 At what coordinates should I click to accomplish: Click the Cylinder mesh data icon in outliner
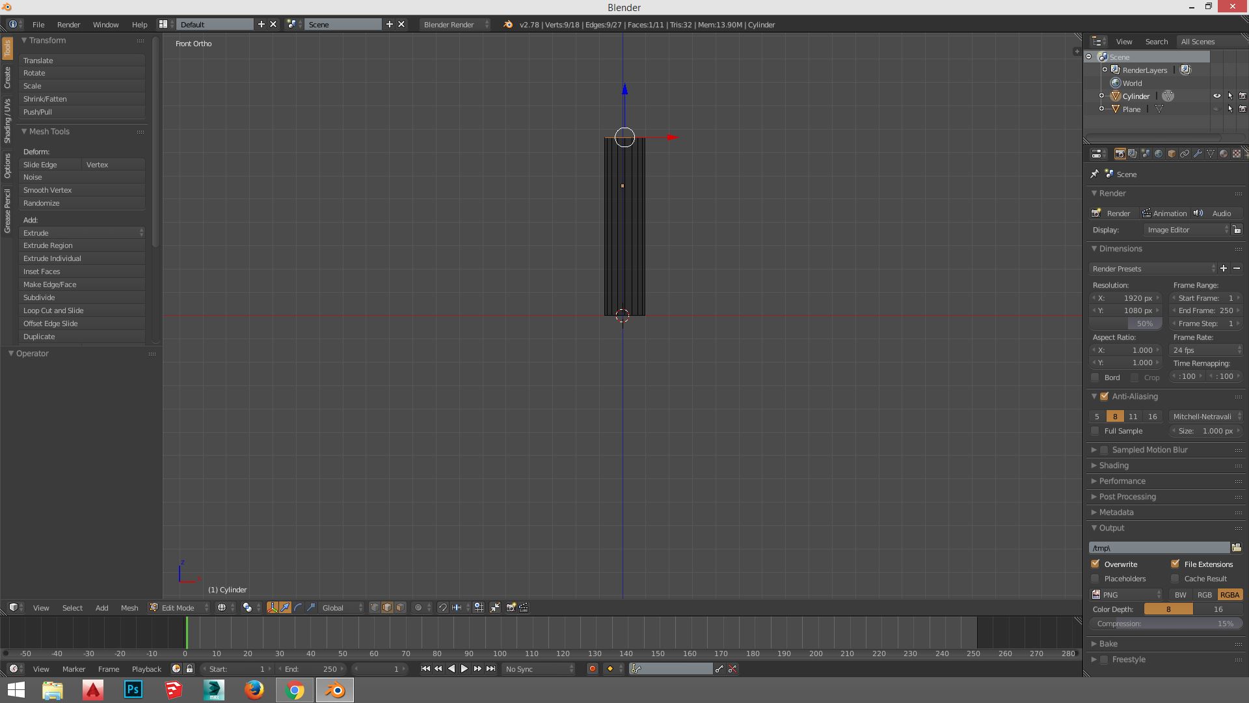(x=1168, y=96)
